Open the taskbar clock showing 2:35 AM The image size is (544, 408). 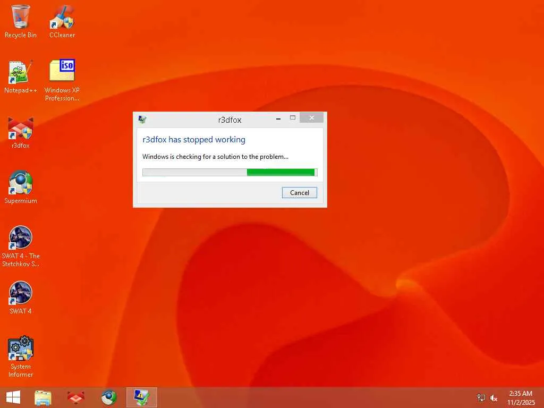tap(521, 398)
